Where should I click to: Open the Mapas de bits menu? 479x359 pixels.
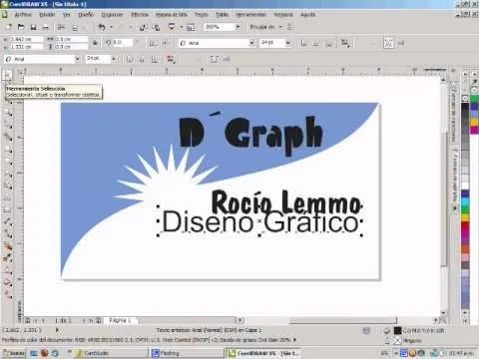[172, 15]
